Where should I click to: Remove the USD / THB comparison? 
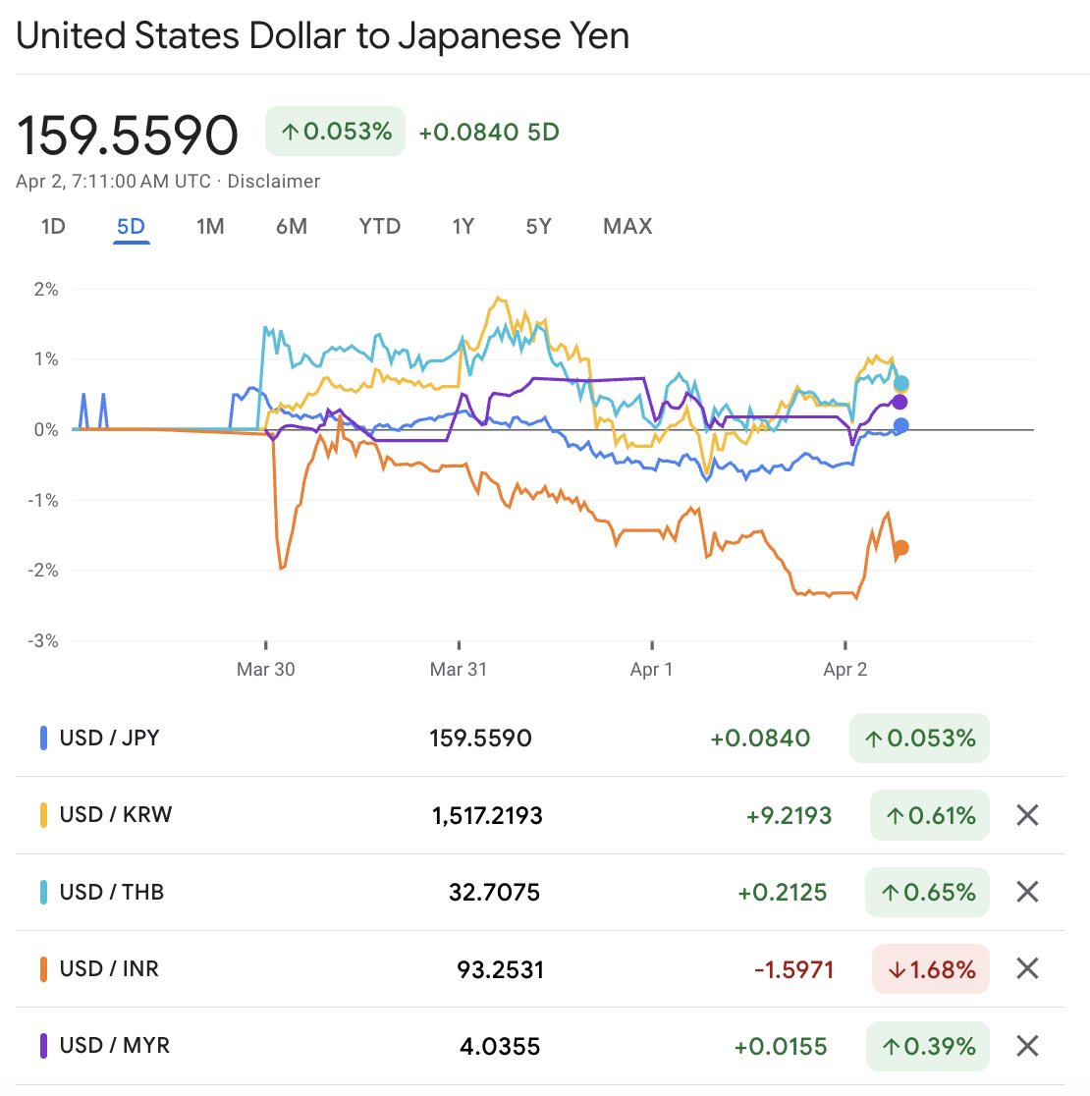coord(1026,892)
